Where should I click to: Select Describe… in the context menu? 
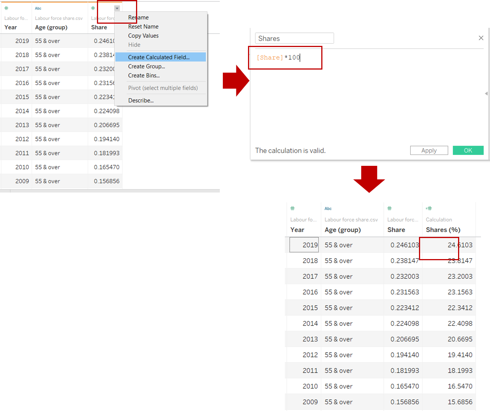coord(141,100)
